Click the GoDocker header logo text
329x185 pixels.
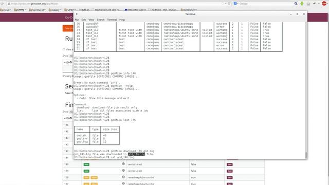pos(69,17)
